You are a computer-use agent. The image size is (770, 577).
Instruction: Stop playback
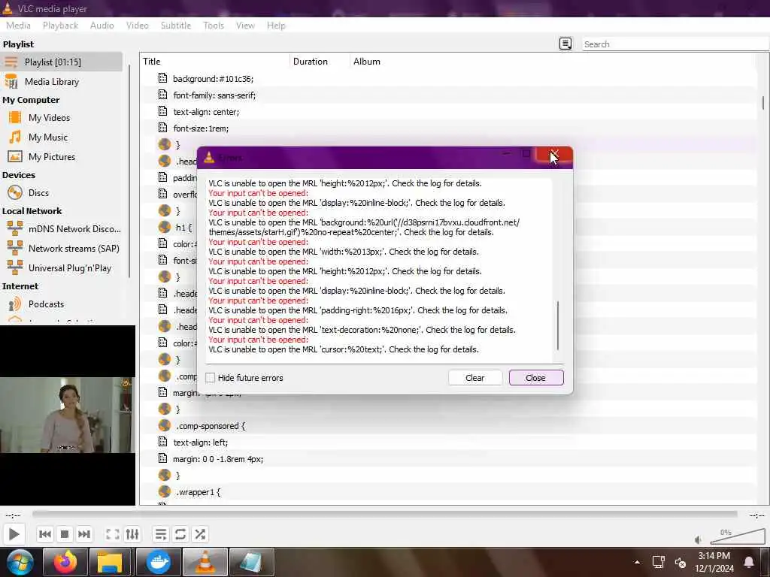pos(65,534)
